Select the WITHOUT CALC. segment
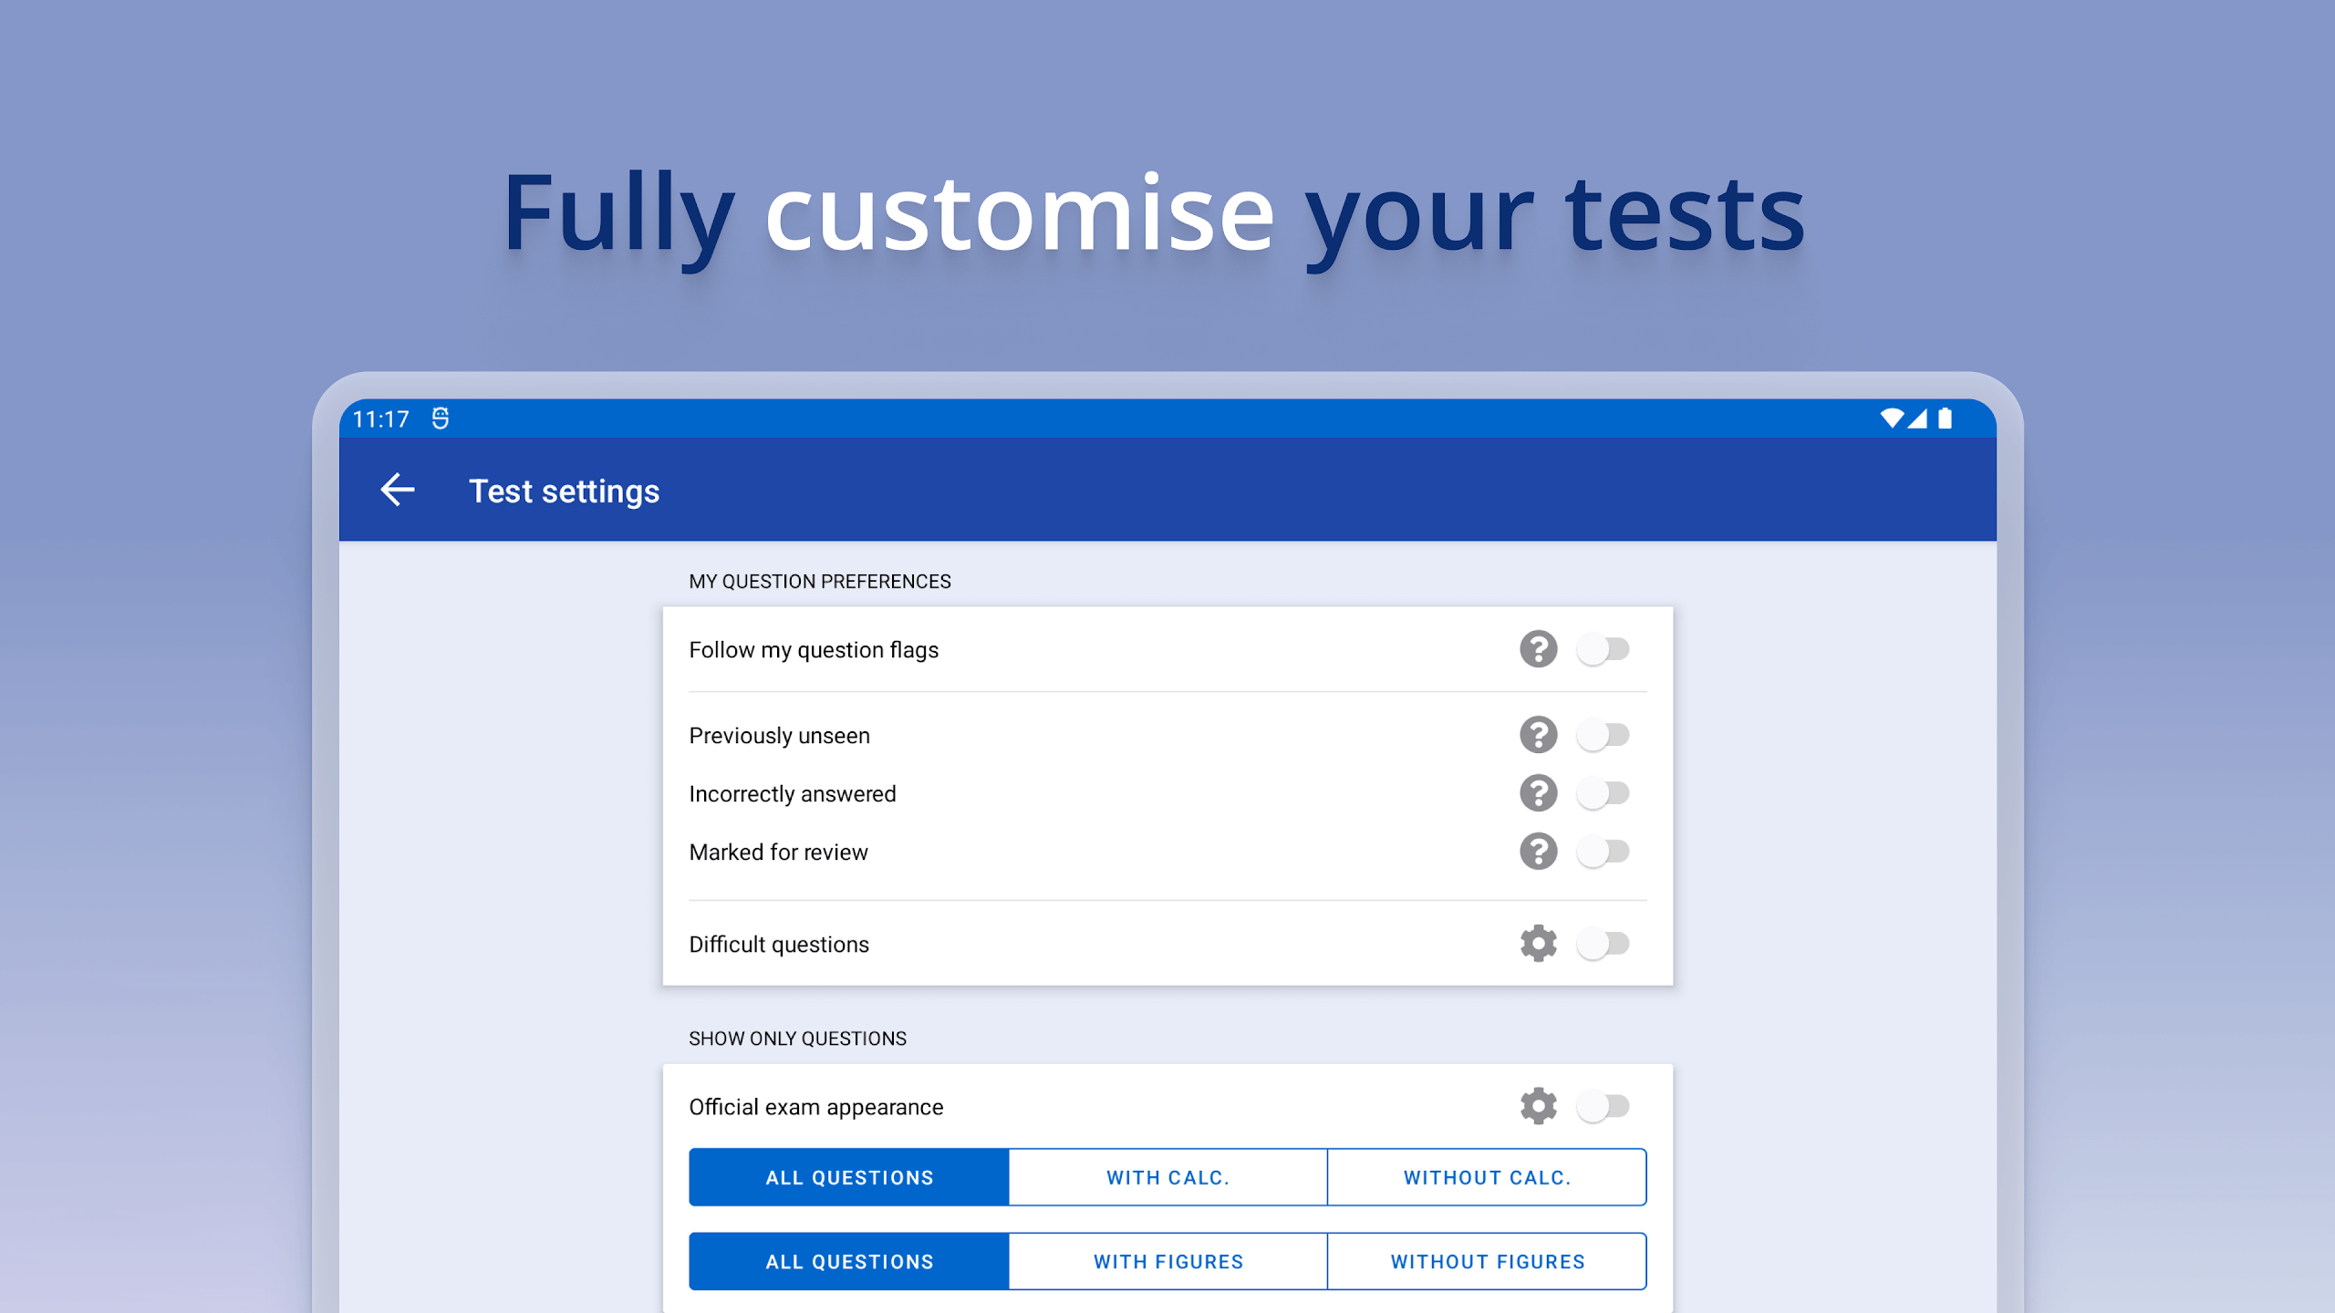 pyautogui.click(x=1487, y=1177)
